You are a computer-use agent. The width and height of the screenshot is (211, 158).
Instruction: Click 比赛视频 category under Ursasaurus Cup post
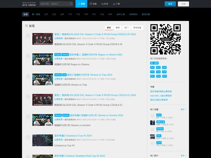tap(58, 140)
